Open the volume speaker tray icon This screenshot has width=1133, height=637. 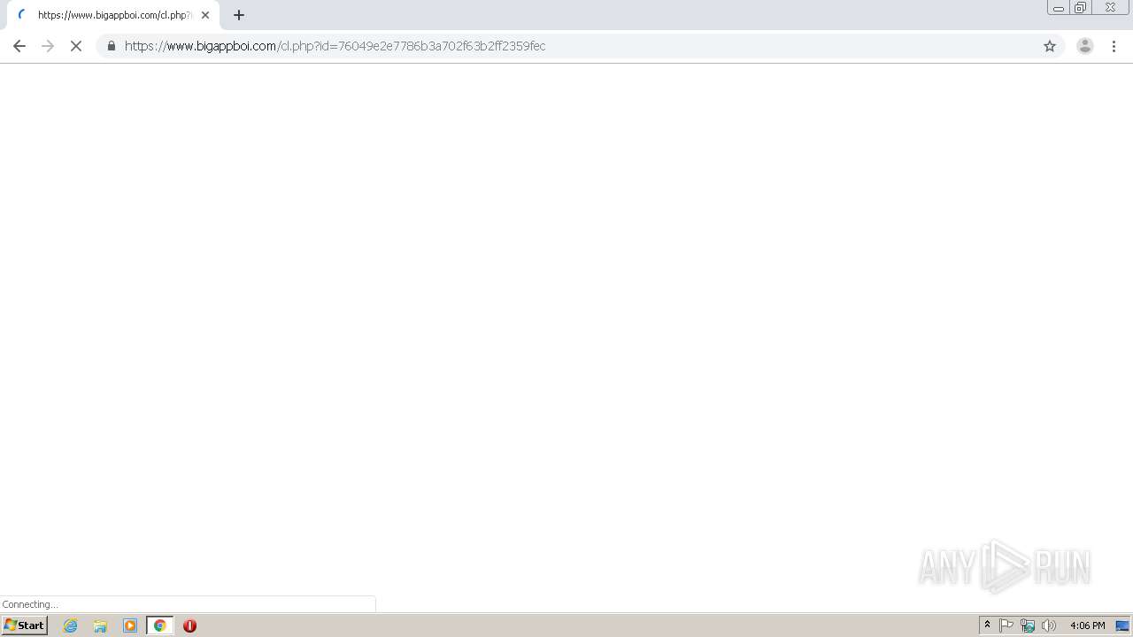point(1049,625)
